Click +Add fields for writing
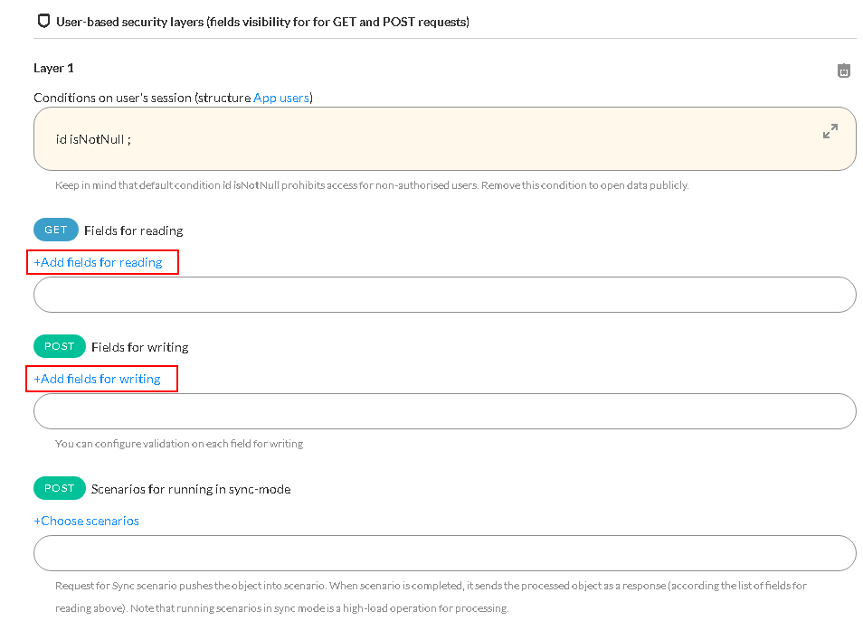Screen dimensions: 863x630 pyautogui.click(x=98, y=379)
